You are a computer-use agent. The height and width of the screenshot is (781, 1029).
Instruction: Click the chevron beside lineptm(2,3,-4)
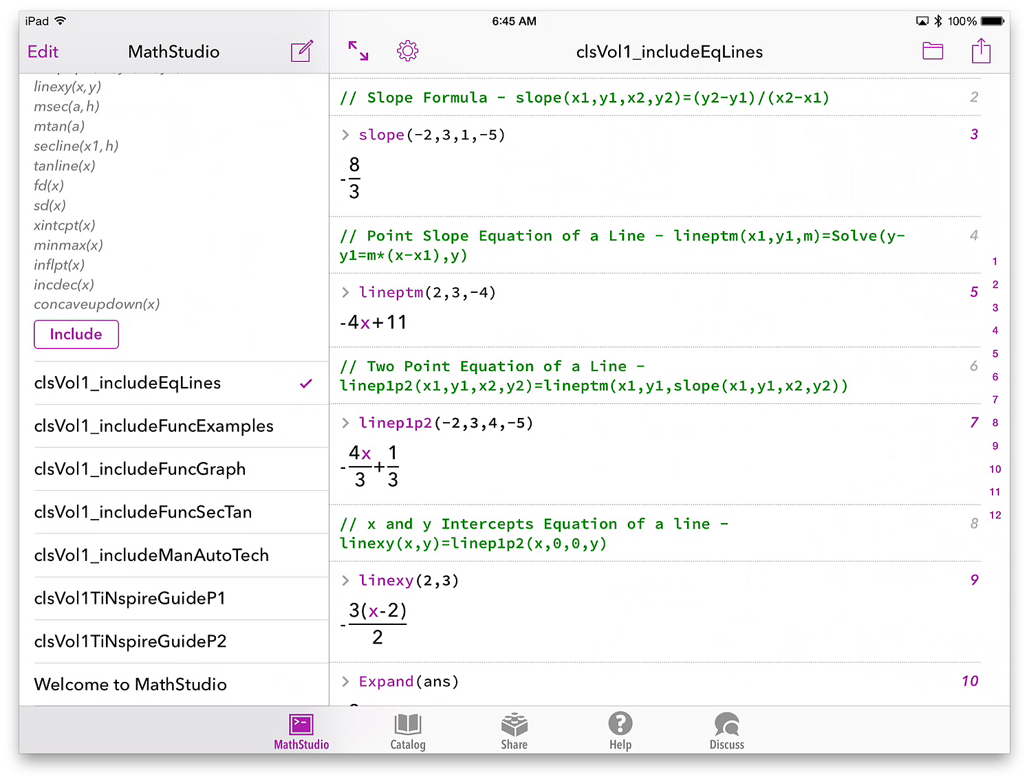pos(346,292)
